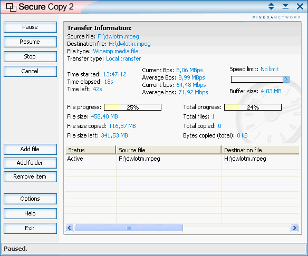Click the Secure Copy 2 app icon

pyautogui.click(x=11, y=7)
